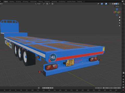Click the blue Z axis on navigation gizmo
The image size is (125, 93).
(117, 9)
